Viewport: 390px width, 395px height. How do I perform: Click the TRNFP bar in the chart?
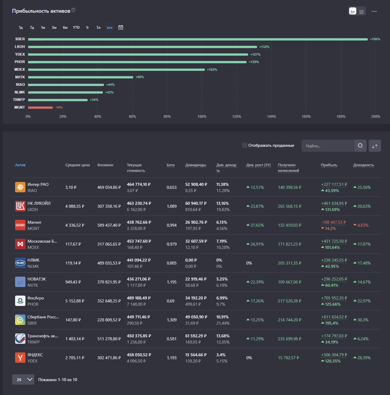pyautogui.click(x=58, y=100)
